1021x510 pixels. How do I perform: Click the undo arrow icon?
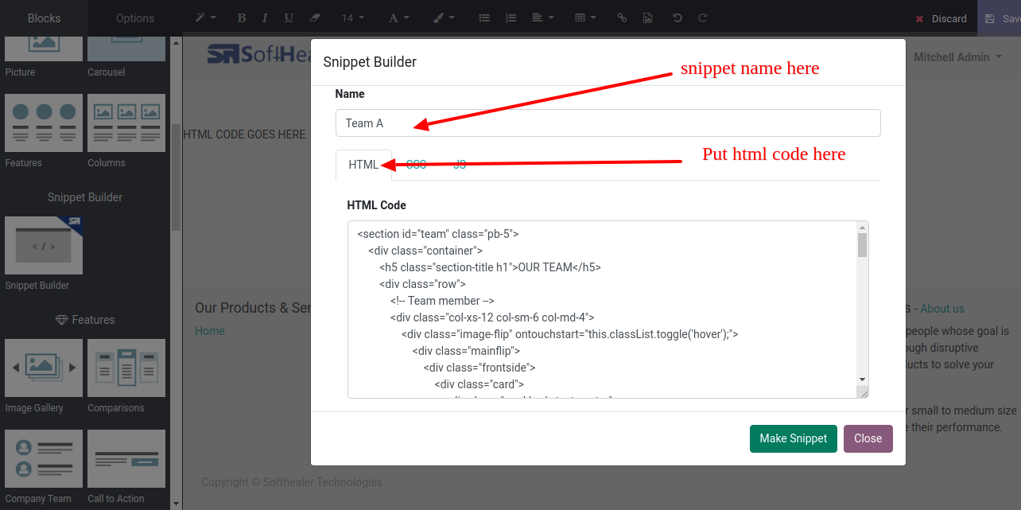pyautogui.click(x=677, y=18)
